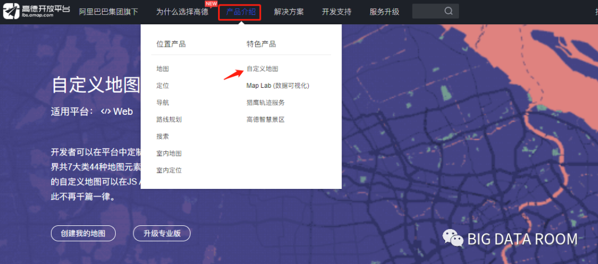The width and height of the screenshot is (598, 264).
Task: Click inside the top search field
Action: [435, 11]
